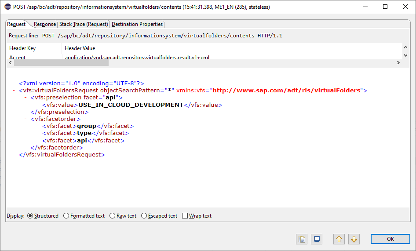
Task: Click the header table scroll down arrow
Action: (x=405, y=55)
